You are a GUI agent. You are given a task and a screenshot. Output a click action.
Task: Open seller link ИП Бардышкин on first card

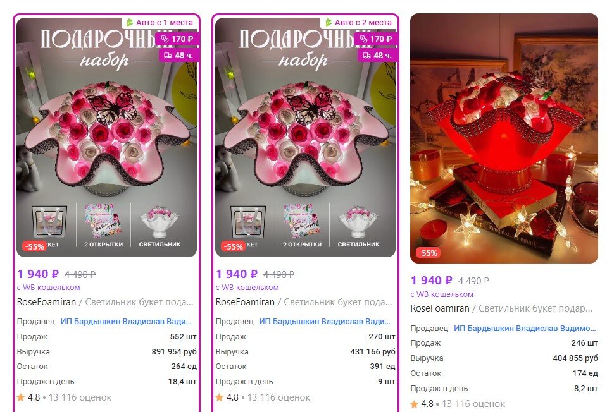[x=126, y=321]
